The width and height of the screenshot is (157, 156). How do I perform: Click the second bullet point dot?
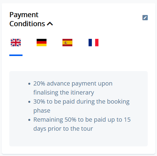pos(29,102)
